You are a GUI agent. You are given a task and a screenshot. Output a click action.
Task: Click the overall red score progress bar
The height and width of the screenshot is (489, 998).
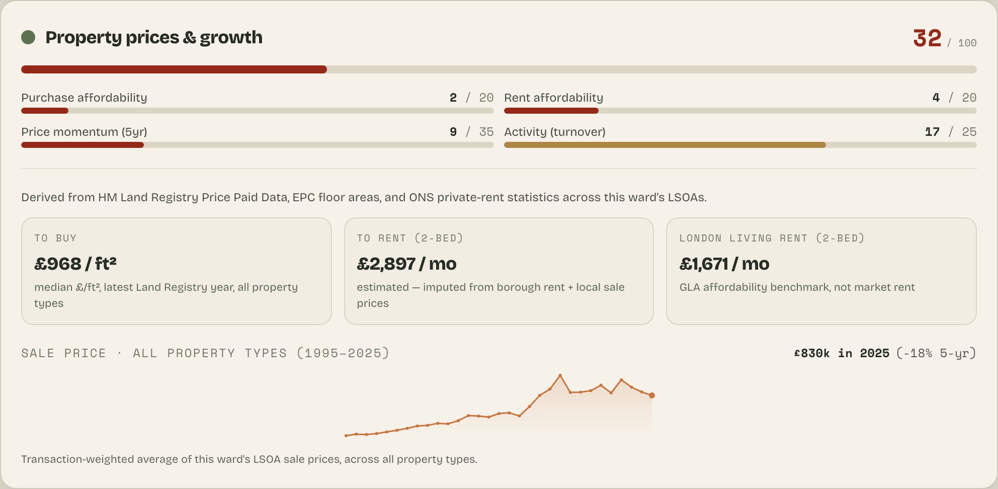click(x=499, y=69)
